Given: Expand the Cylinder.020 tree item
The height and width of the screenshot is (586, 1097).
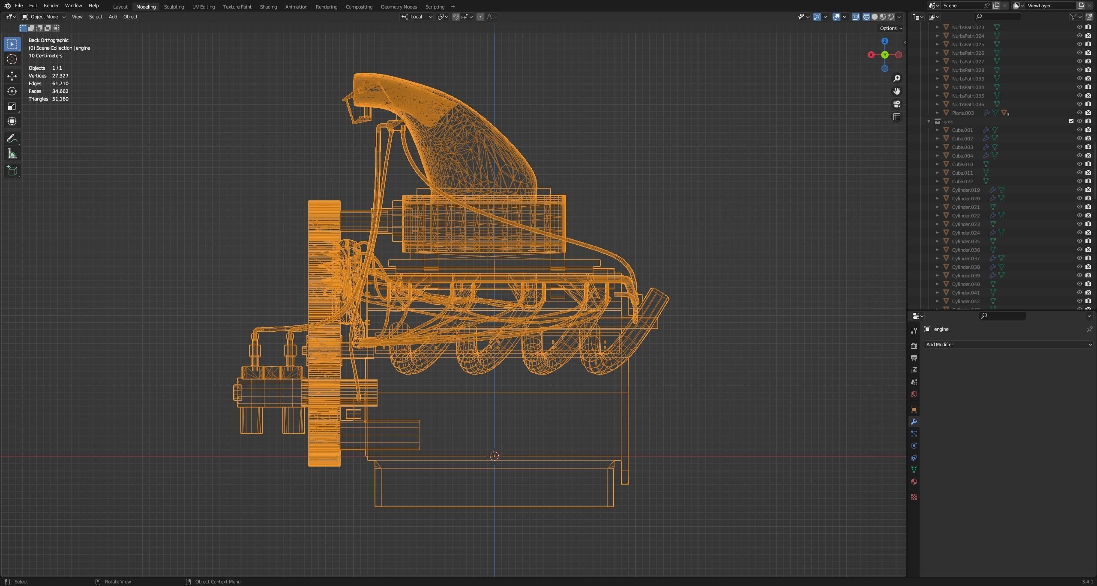Looking at the screenshot, I should point(937,199).
